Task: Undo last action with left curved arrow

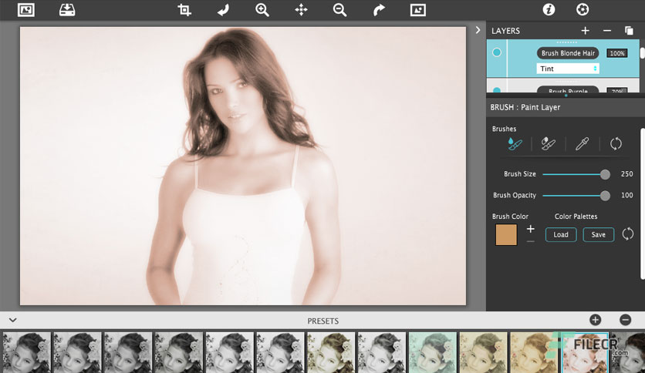Action: pyautogui.click(x=223, y=10)
